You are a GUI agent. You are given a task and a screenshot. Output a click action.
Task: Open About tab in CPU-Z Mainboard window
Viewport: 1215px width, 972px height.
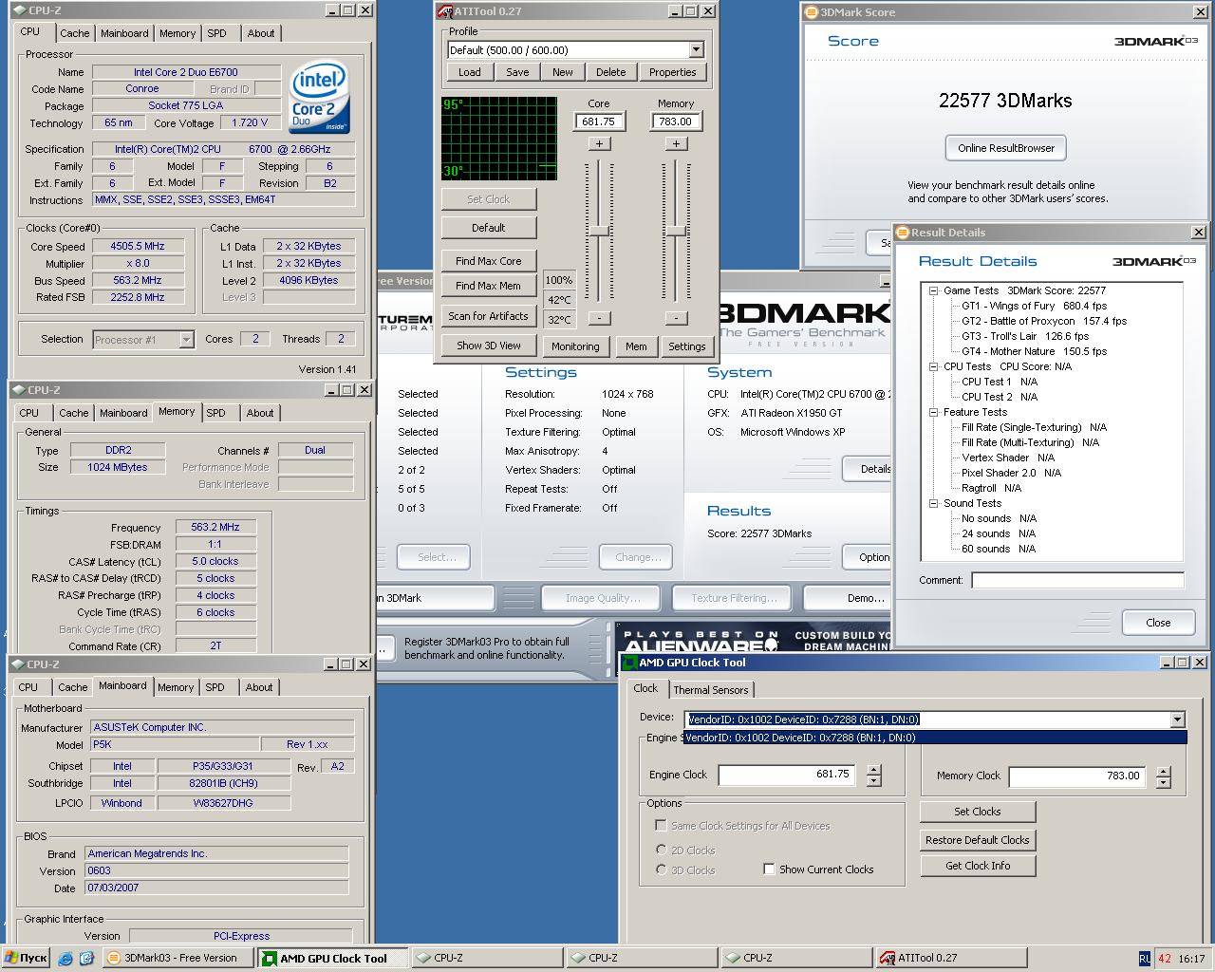pos(259,687)
